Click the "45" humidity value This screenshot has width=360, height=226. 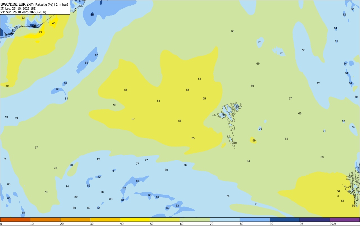pos(40,32)
